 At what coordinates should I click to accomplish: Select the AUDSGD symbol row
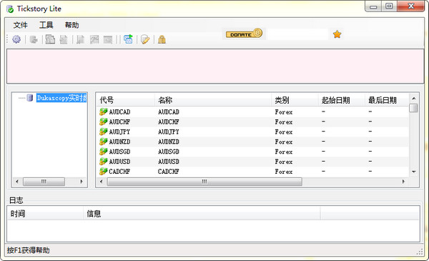253,152
